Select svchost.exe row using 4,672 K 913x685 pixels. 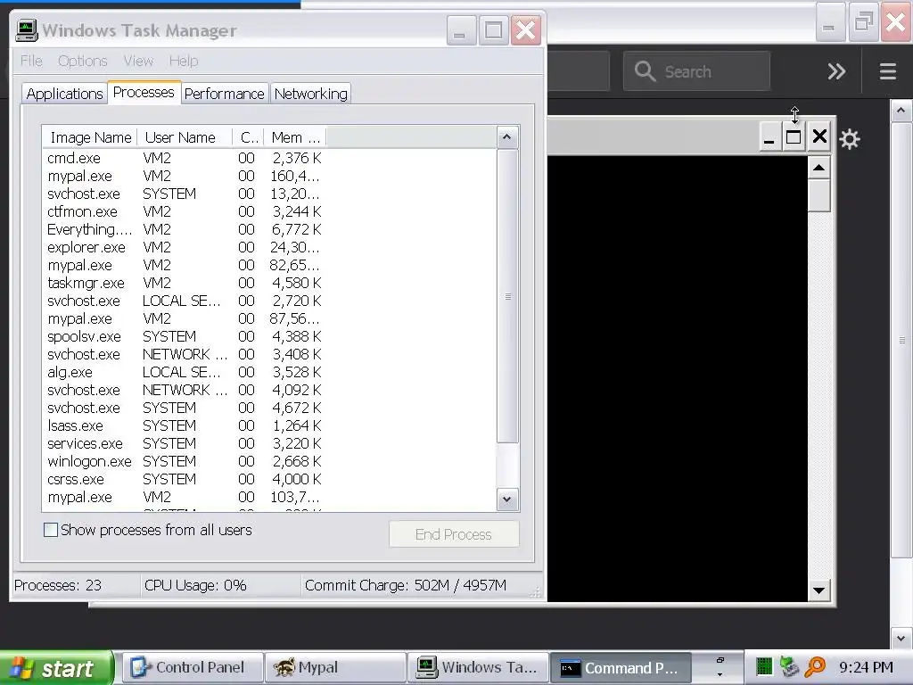185,408
